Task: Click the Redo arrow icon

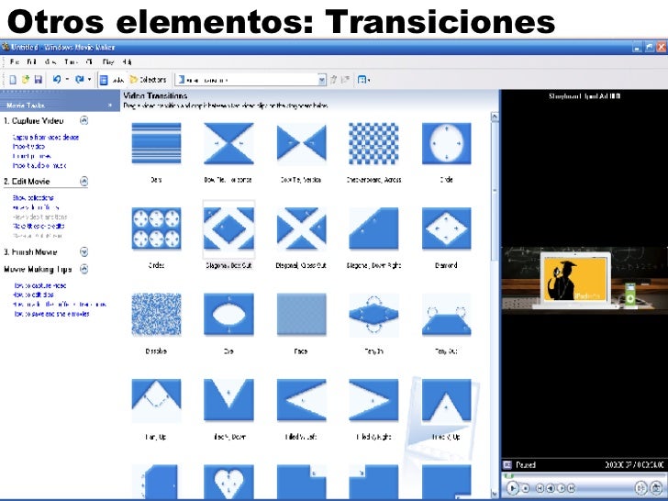Action: pos(79,79)
